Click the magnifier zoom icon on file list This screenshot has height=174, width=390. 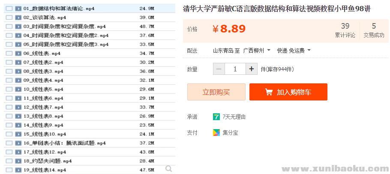point(169,169)
